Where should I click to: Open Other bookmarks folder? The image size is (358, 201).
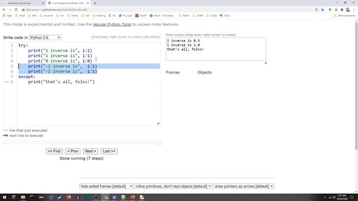tap(345, 16)
